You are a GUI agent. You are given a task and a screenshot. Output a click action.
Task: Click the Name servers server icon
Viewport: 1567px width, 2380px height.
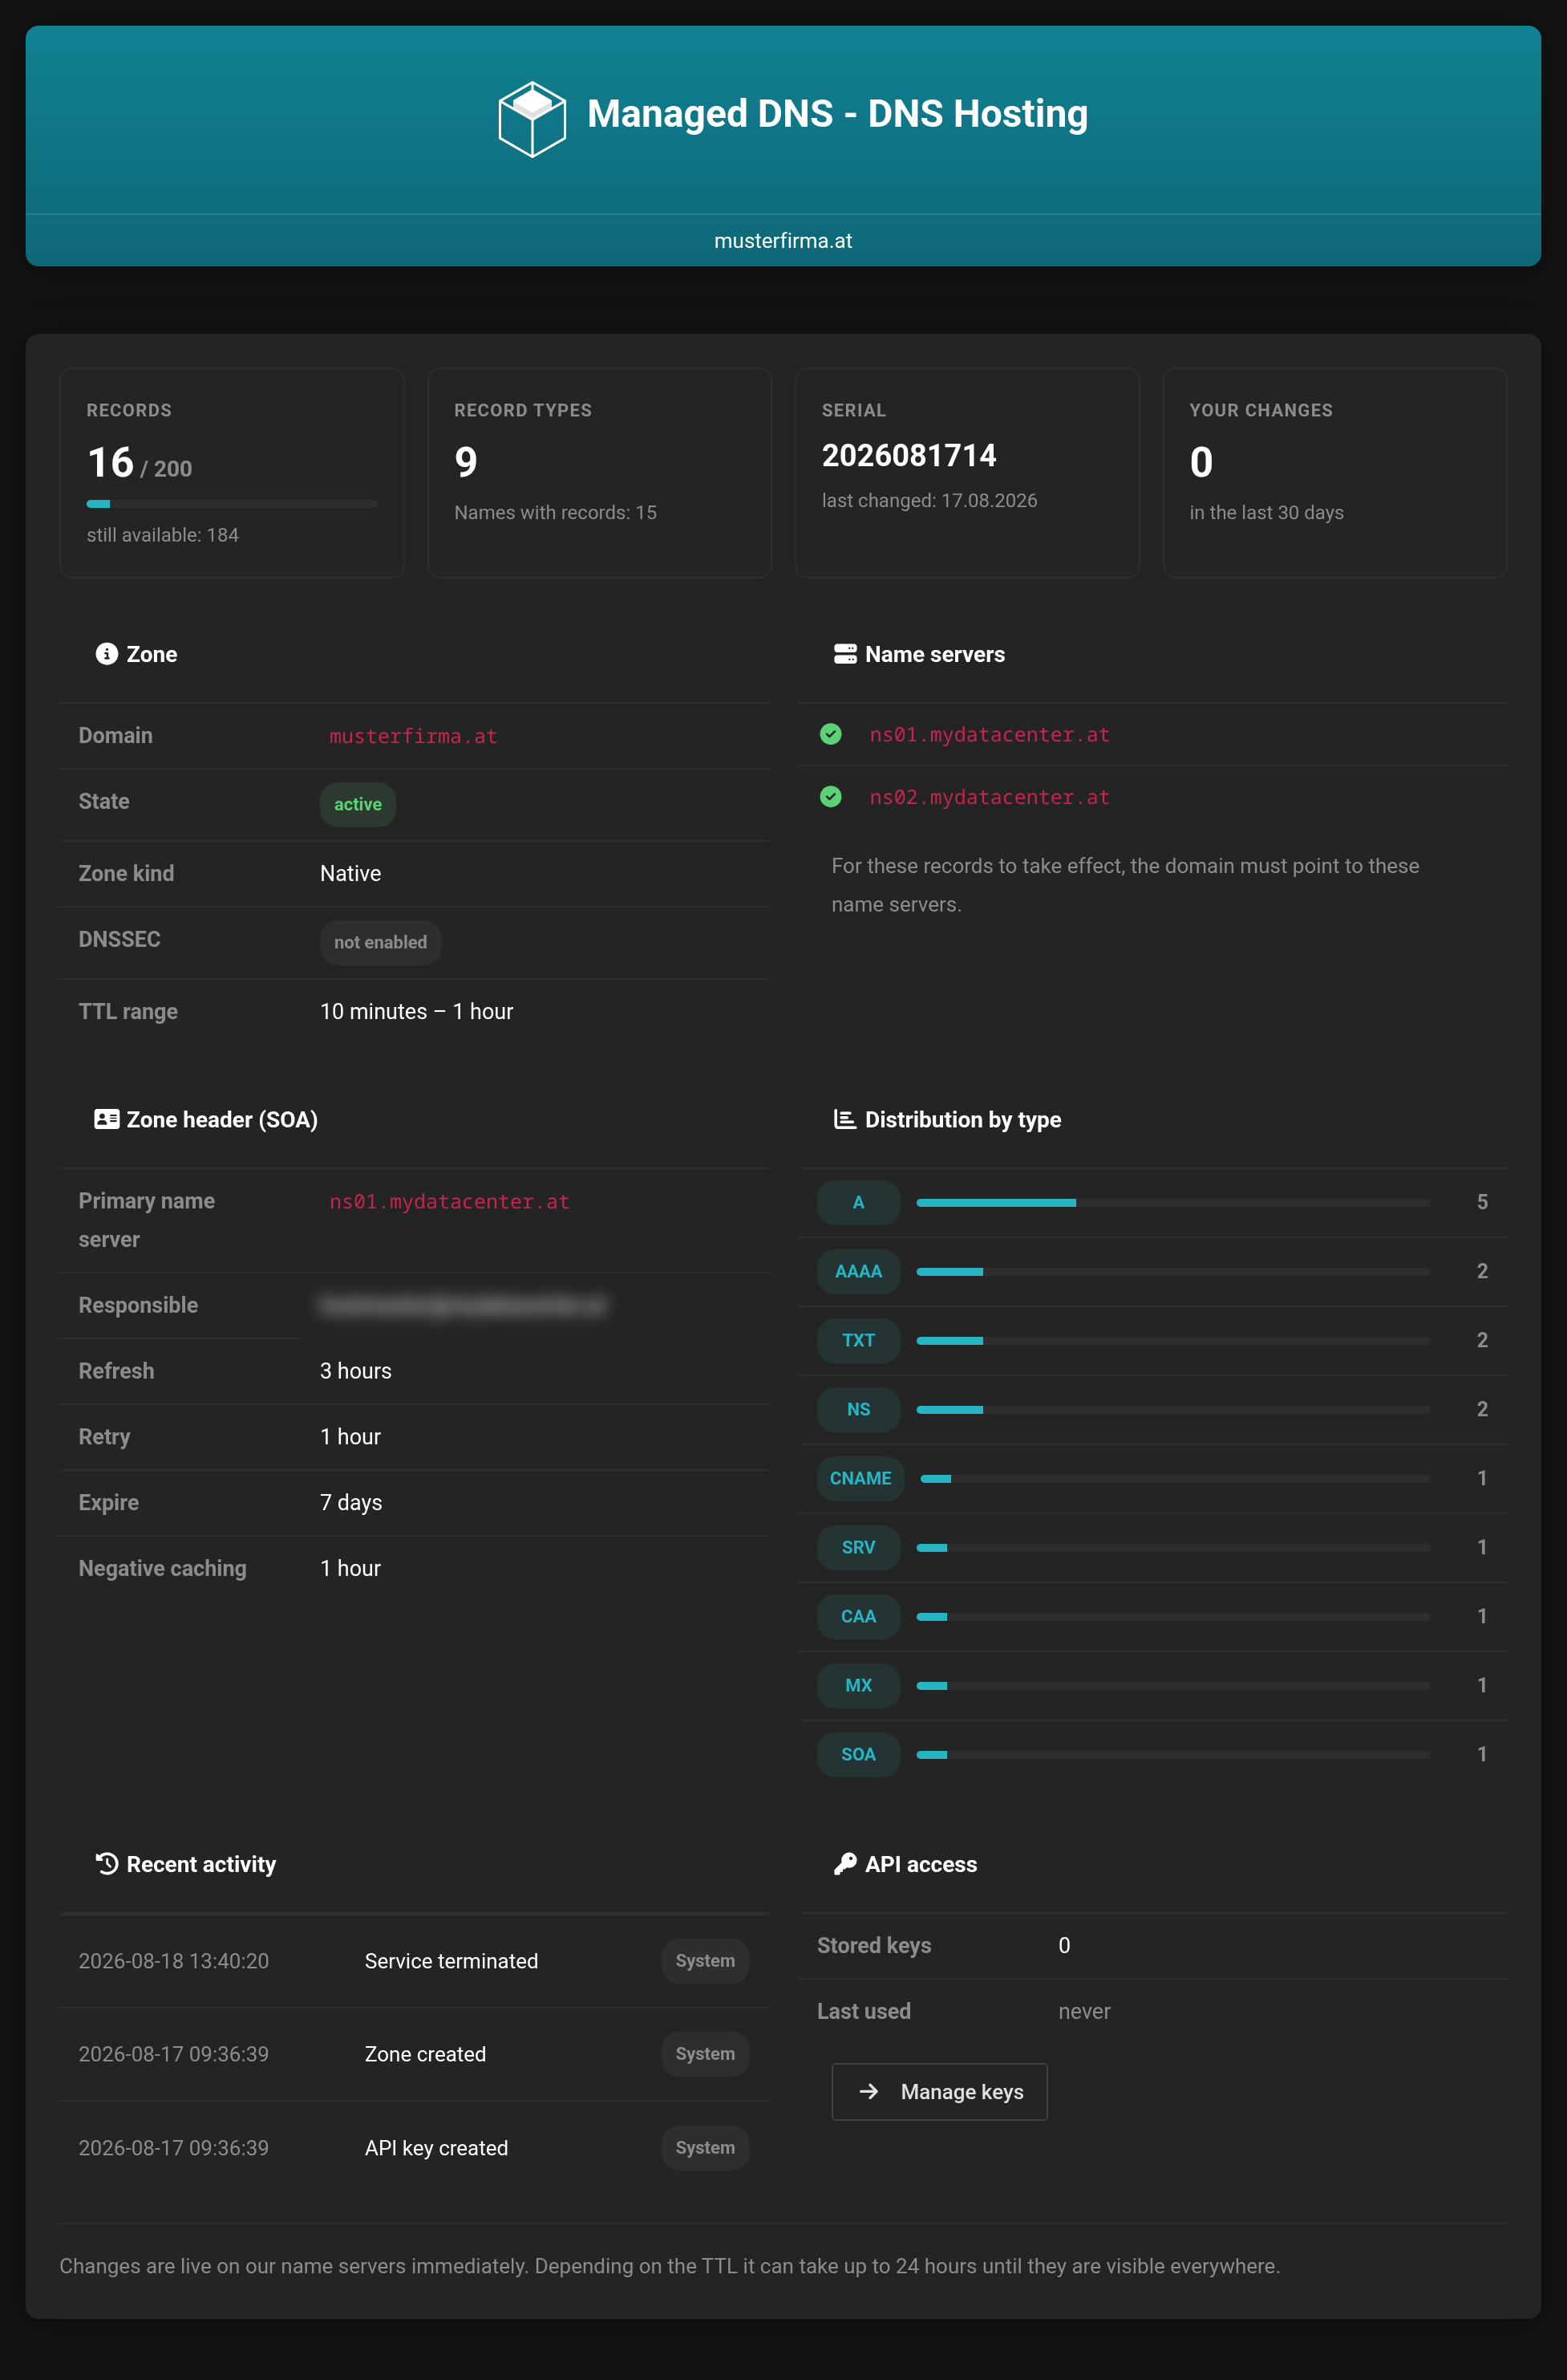coord(845,654)
